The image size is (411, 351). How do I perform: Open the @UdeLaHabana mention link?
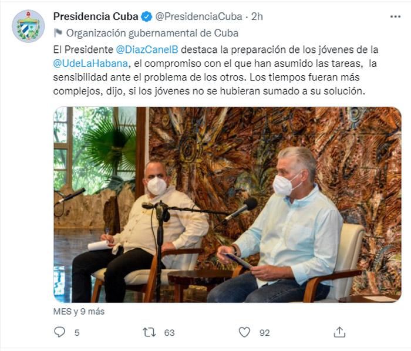pyautogui.click(x=90, y=63)
